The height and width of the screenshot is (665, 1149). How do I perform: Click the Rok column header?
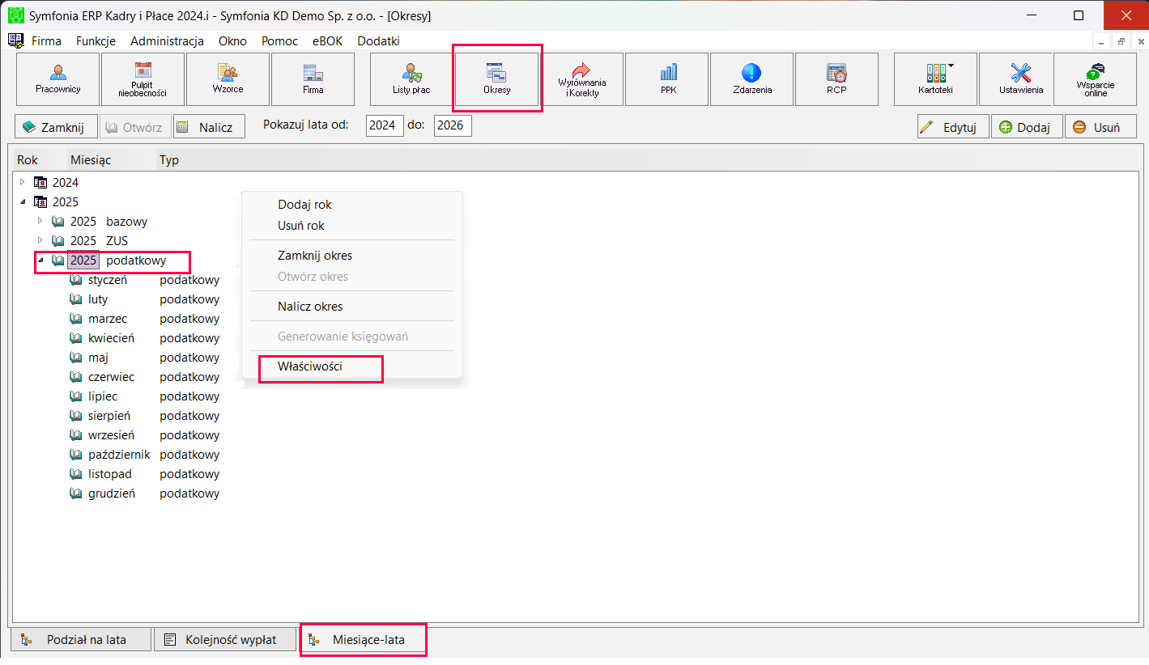pyautogui.click(x=28, y=160)
